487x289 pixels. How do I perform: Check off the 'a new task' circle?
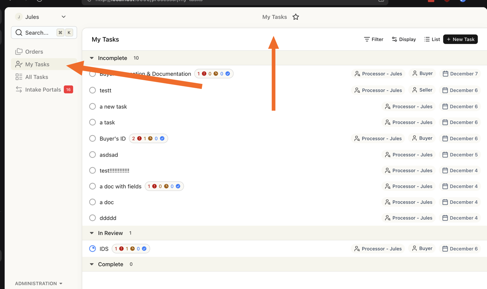[93, 107]
